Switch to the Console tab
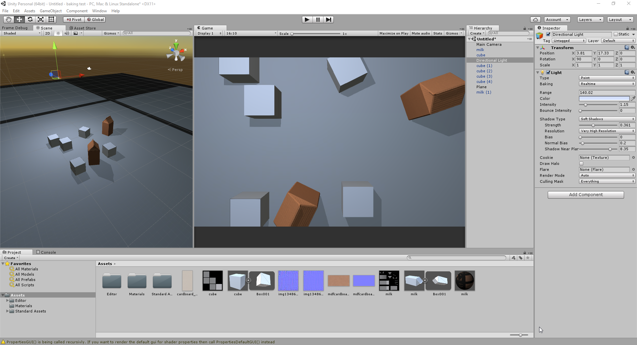This screenshot has height=345, width=637. click(x=46, y=252)
